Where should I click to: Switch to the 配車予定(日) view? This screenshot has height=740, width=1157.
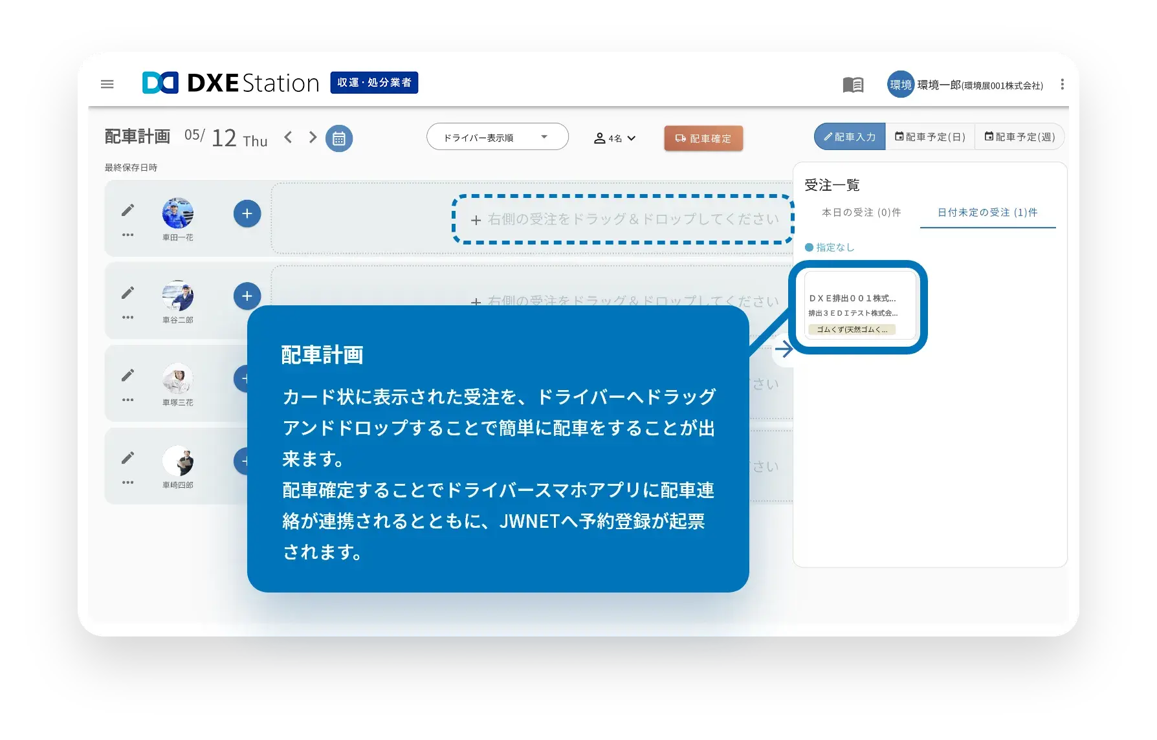(931, 136)
